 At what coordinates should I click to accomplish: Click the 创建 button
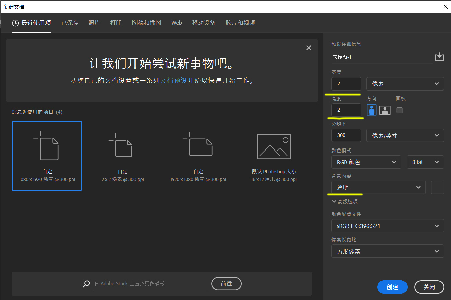point(392,287)
